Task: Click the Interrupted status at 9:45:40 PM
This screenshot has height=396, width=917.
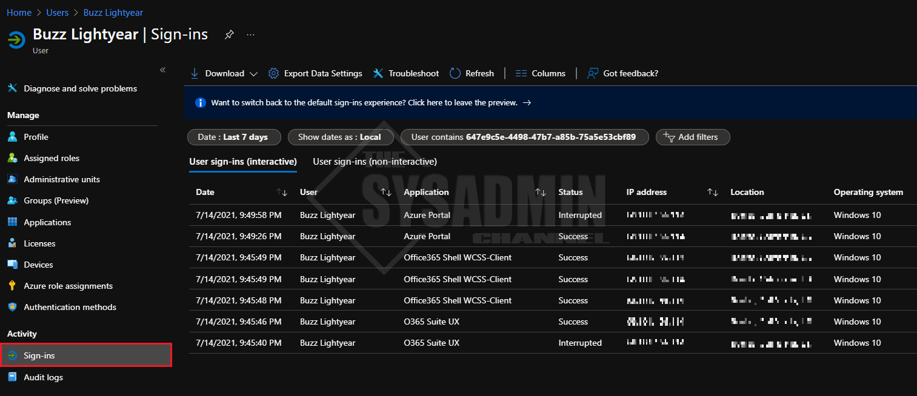Action: 580,343
